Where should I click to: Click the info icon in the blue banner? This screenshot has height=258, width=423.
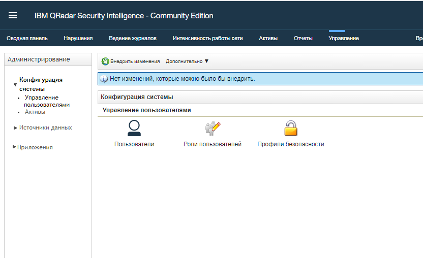(x=104, y=79)
